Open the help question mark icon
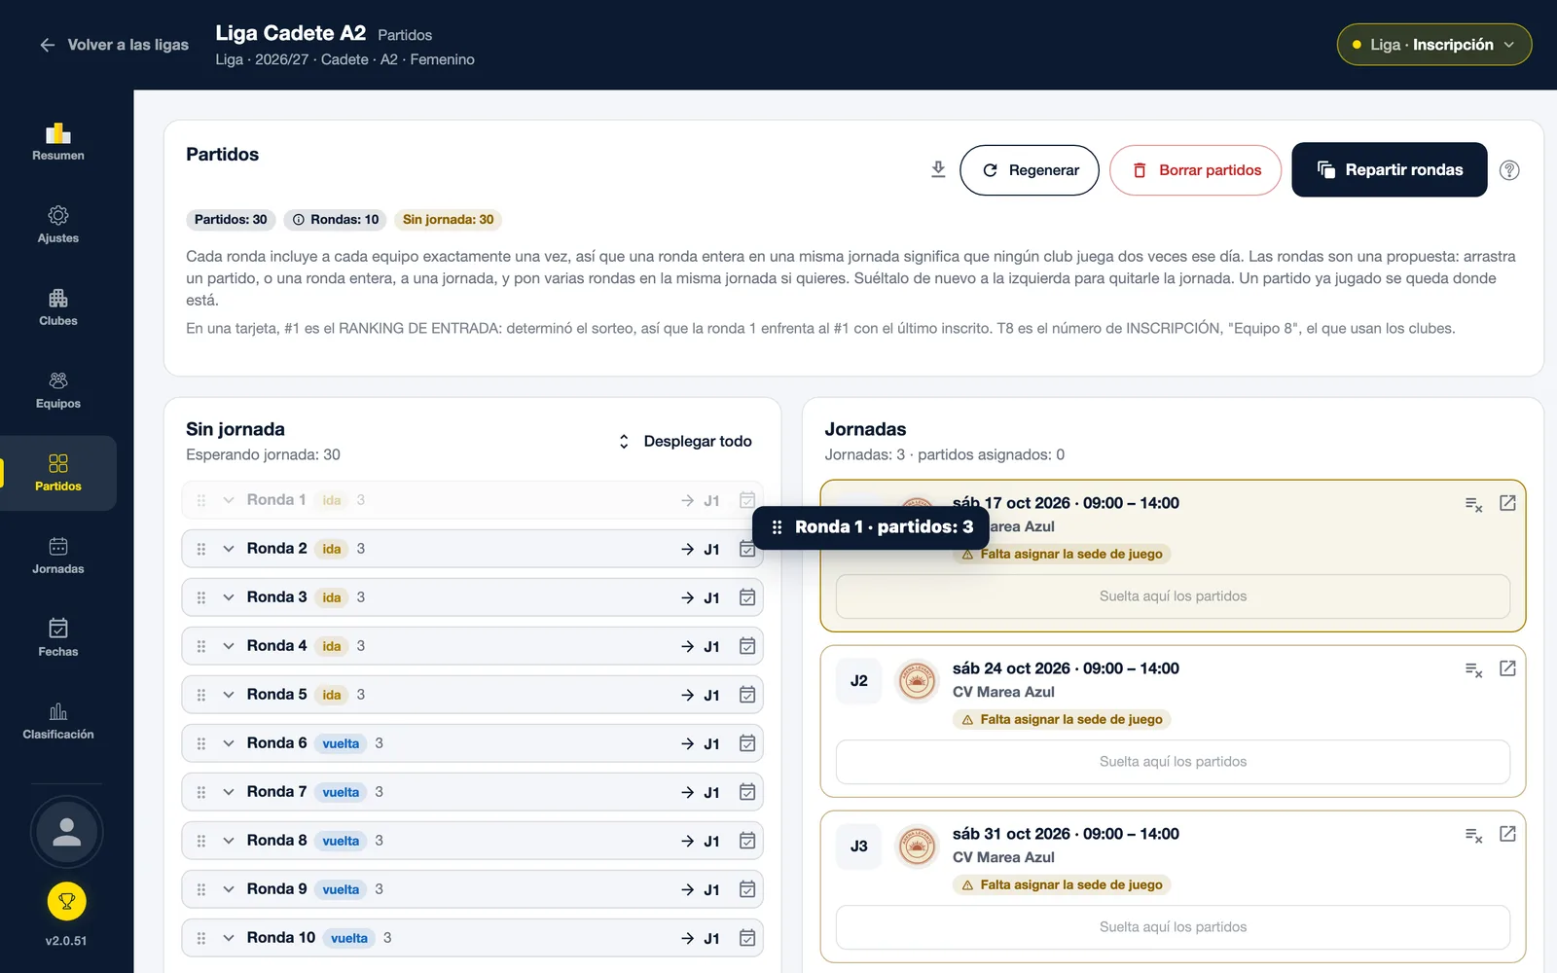This screenshot has height=973, width=1557. (1509, 170)
